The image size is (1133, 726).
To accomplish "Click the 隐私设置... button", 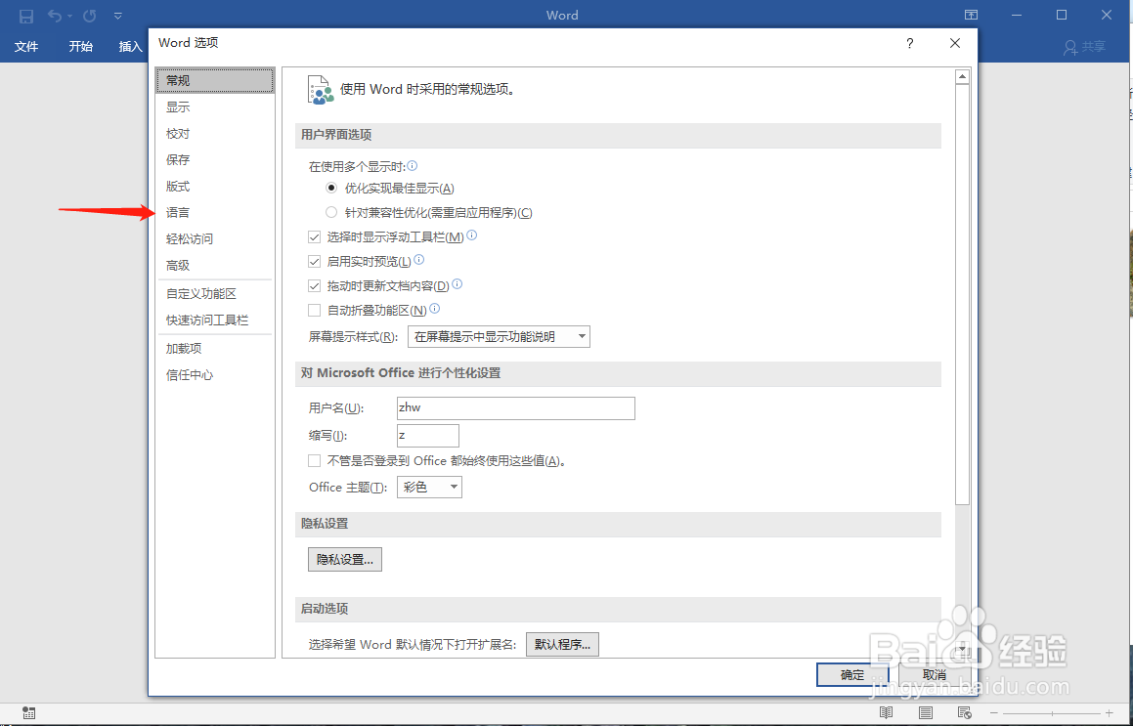I will [x=345, y=559].
